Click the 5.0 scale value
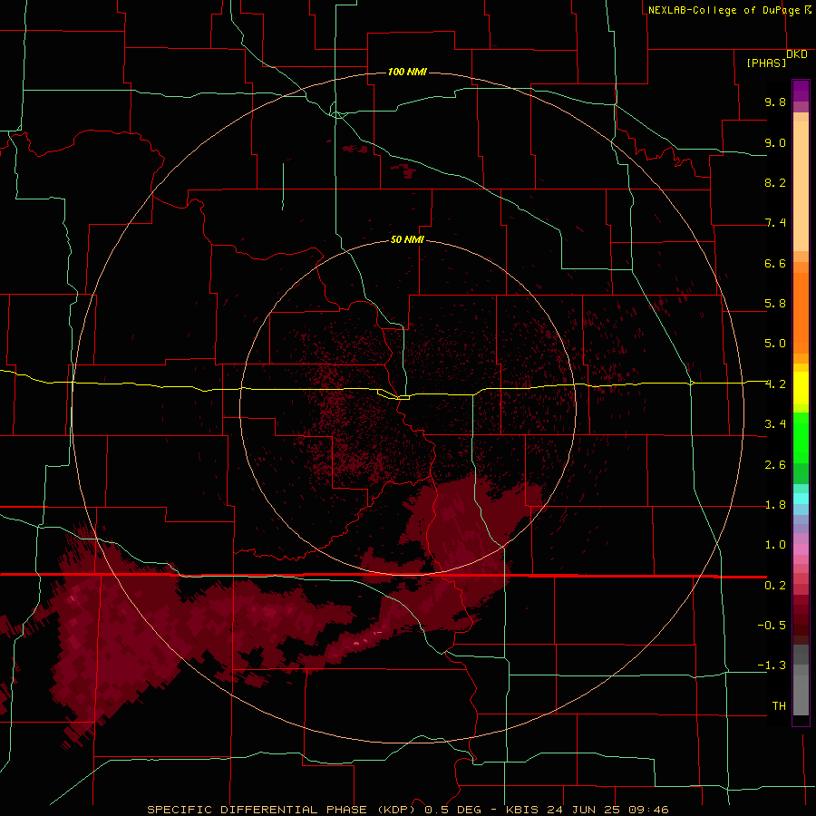Viewport: 816px width, 816px height. [x=775, y=344]
